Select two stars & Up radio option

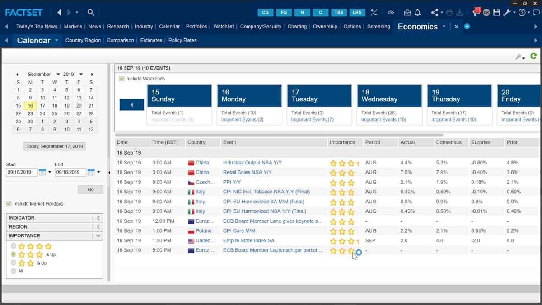point(14,263)
